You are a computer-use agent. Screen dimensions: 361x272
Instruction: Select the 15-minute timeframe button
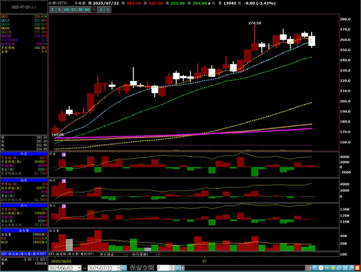click(x=73, y=10)
